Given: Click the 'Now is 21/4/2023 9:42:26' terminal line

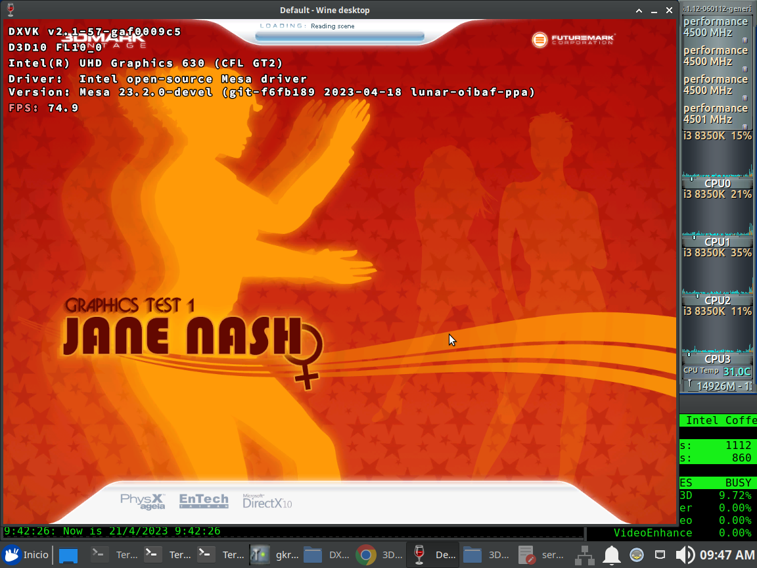Looking at the screenshot, I should (x=112, y=531).
